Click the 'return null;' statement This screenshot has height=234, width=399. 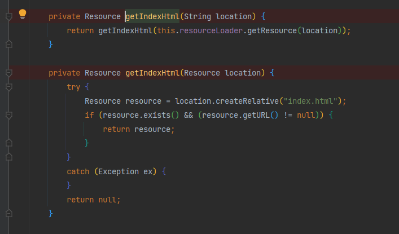point(94,200)
